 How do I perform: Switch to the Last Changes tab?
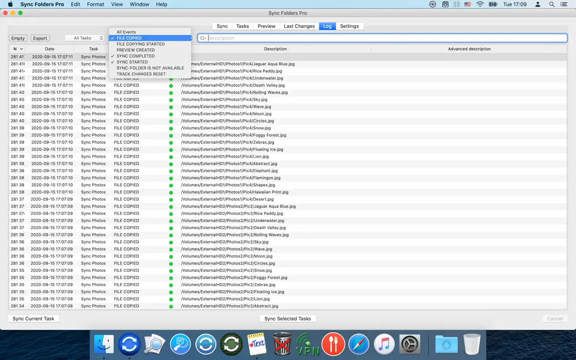[299, 26]
